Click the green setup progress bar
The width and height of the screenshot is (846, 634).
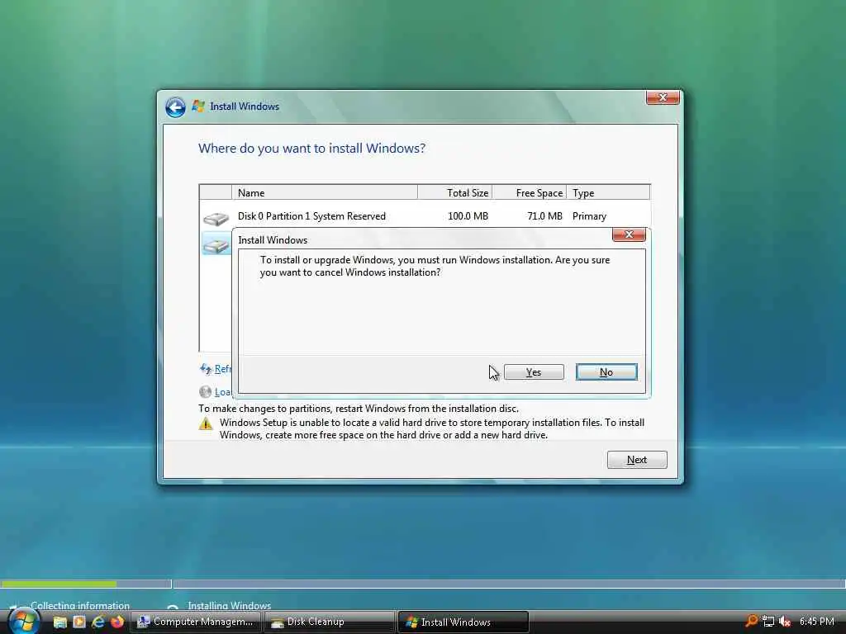pos(59,584)
